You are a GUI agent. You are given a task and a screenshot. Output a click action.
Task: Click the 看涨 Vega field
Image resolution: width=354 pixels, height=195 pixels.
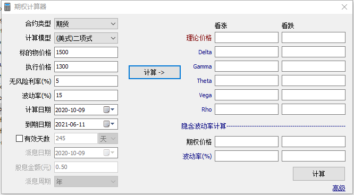point(247,95)
